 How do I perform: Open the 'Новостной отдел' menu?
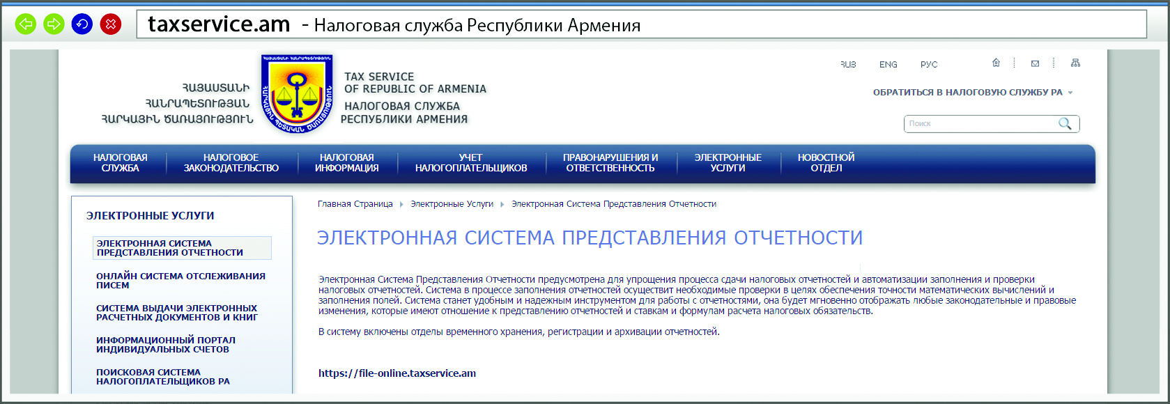coord(826,163)
